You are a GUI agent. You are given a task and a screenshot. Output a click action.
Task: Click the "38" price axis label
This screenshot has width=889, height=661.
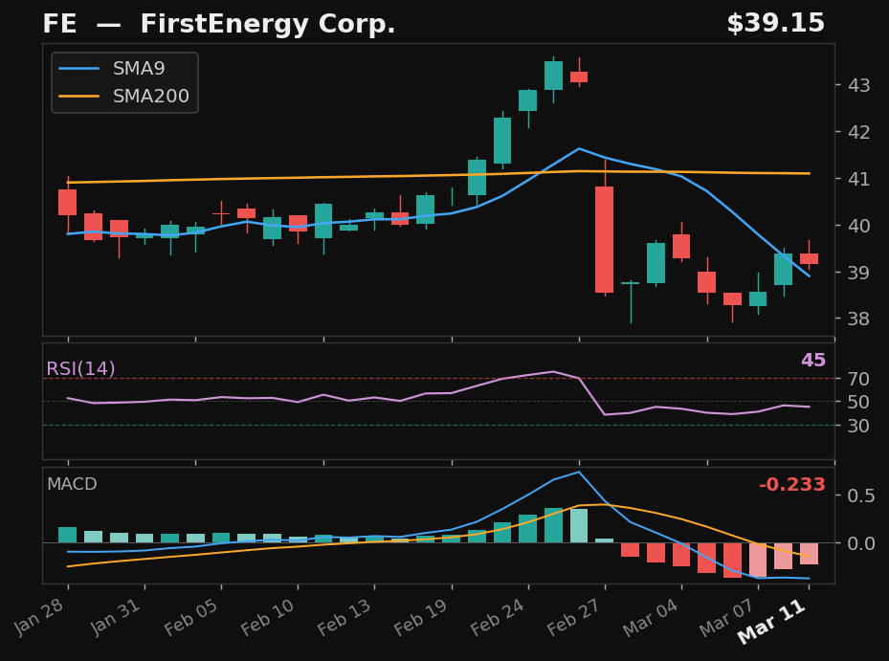coord(859,319)
